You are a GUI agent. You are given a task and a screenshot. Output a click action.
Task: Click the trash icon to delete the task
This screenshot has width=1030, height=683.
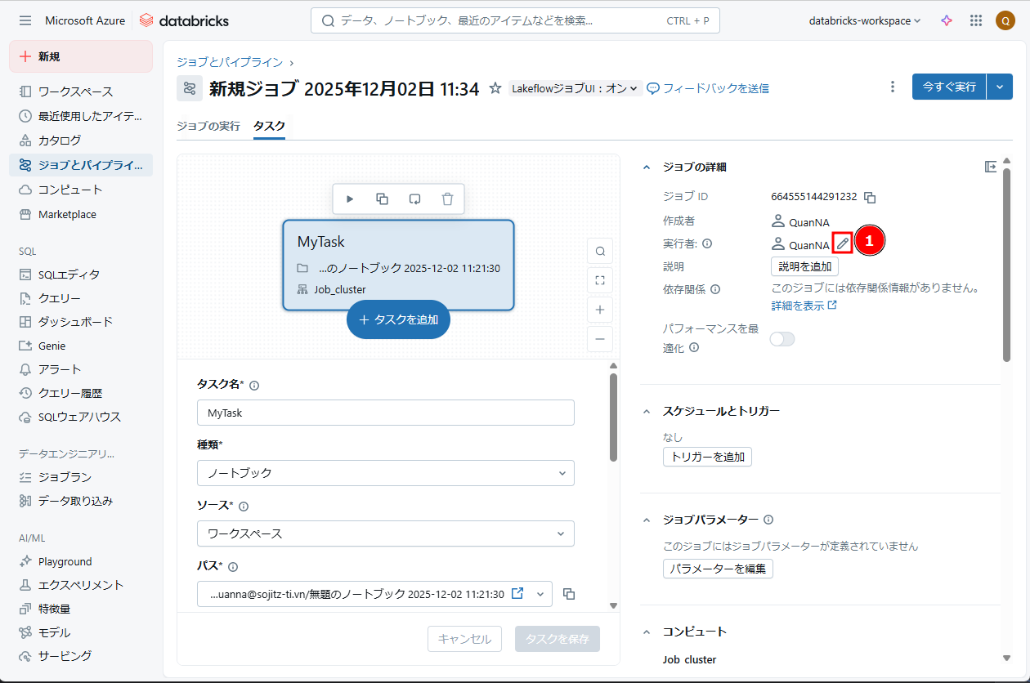(447, 199)
